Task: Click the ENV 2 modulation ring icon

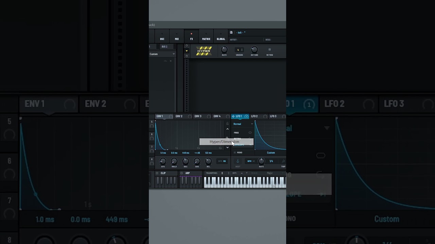Action: click(x=190, y=116)
